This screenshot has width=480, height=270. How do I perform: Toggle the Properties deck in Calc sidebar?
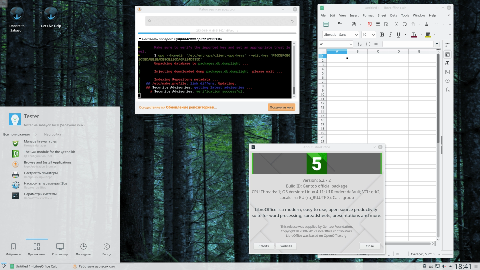pos(447,54)
